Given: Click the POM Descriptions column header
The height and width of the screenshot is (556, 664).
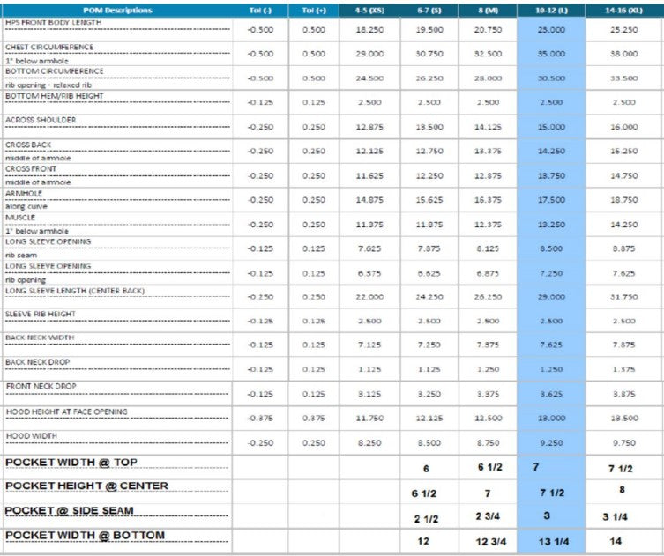Looking at the screenshot, I should click(116, 11).
